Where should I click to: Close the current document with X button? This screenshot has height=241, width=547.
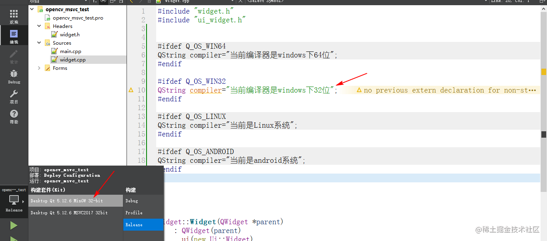240,1
